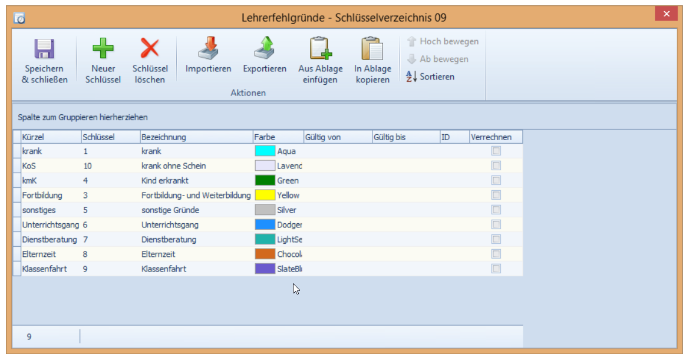Toggle Verrechnen checkbox for Unterrichtsgang row

[x=496, y=224]
